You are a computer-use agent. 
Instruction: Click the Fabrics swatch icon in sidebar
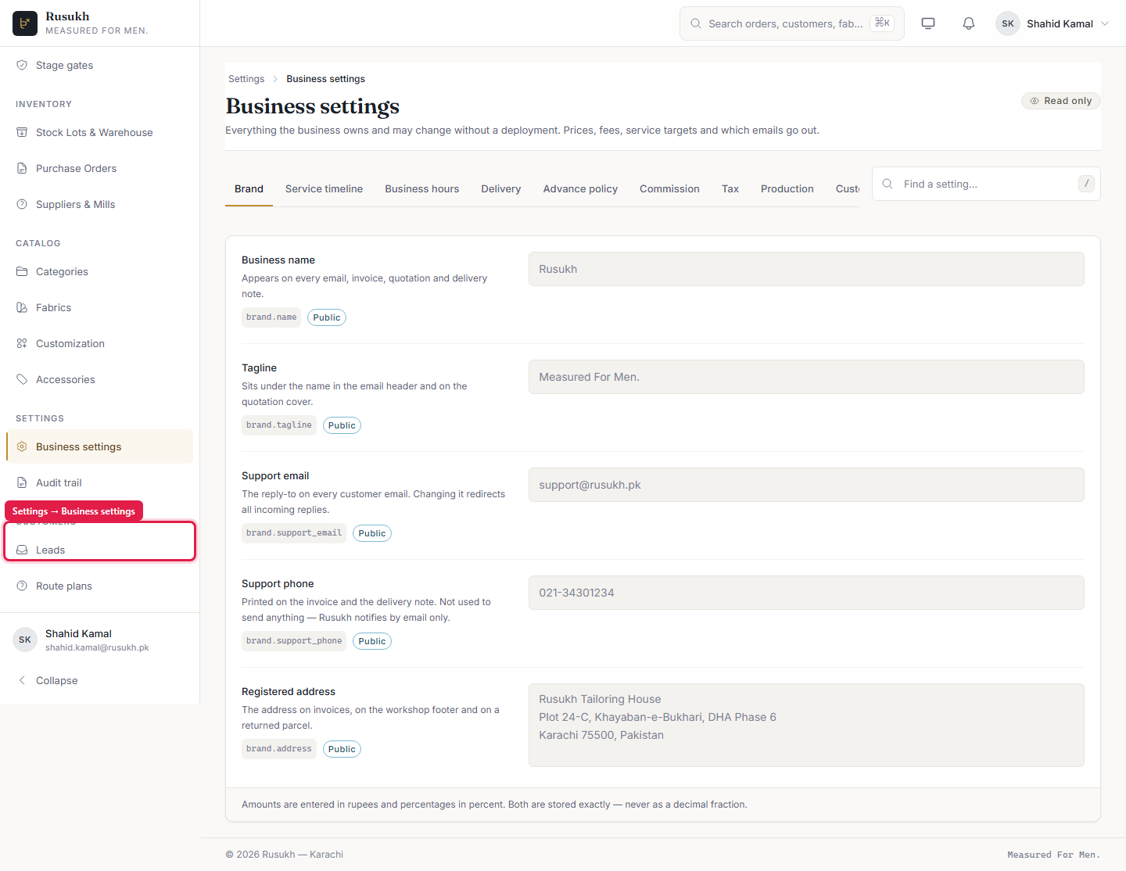[22, 307]
